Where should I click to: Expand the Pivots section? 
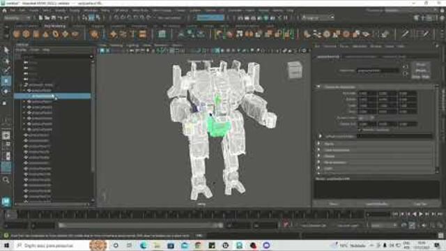click(x=319, y=144)
